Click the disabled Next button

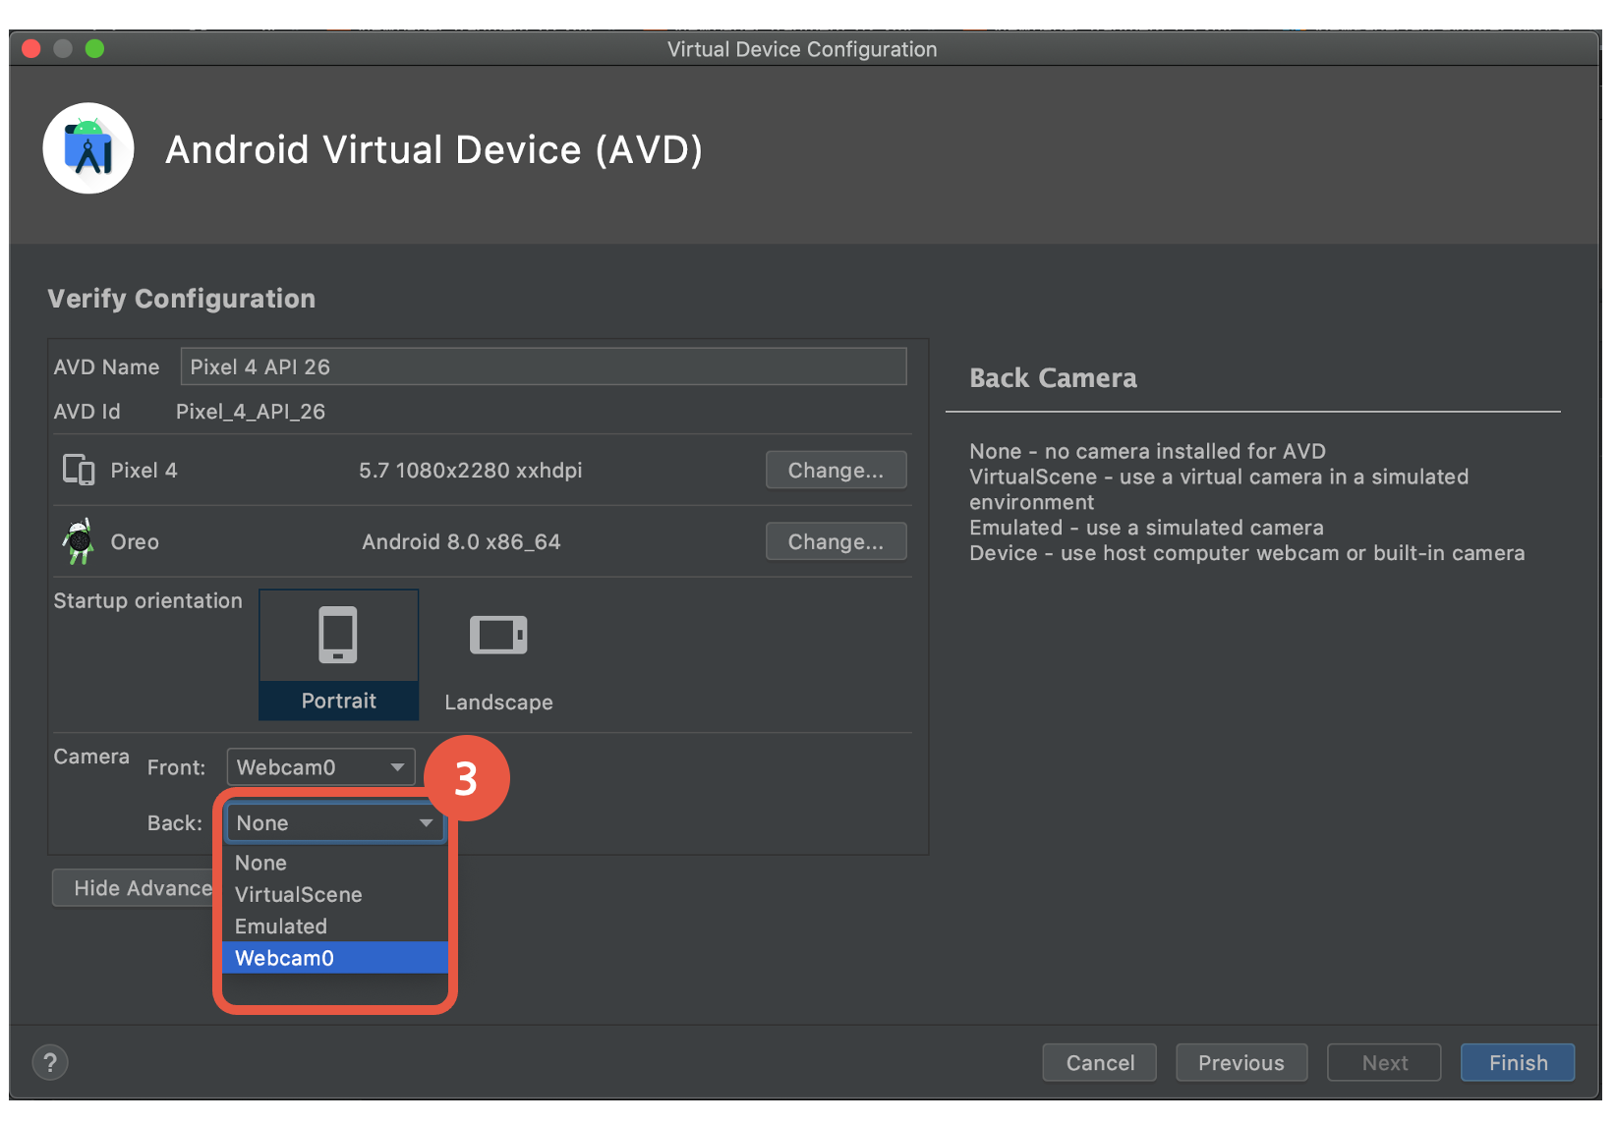(1384, 1063)
